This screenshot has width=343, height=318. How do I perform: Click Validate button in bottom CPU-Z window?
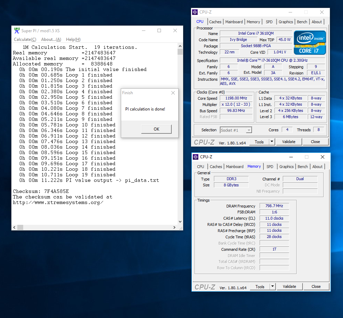pos(289,286)
